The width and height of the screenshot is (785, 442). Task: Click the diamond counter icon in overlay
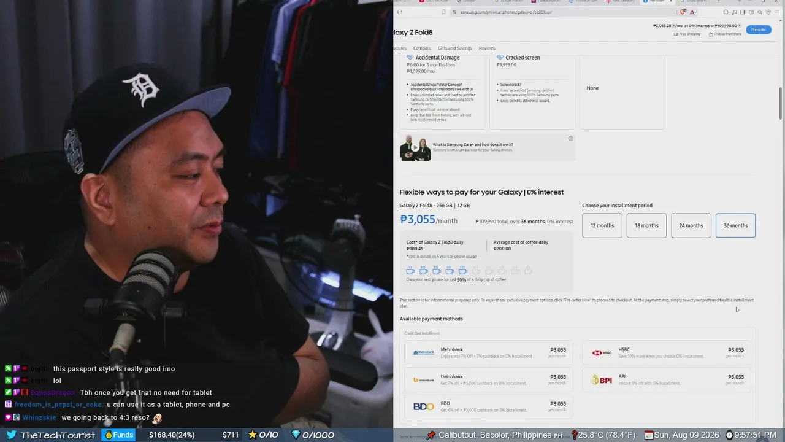tap(296, 435)
